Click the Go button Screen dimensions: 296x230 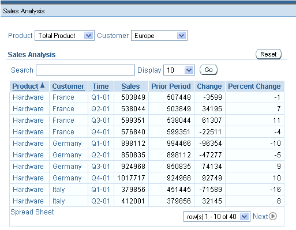209,70
